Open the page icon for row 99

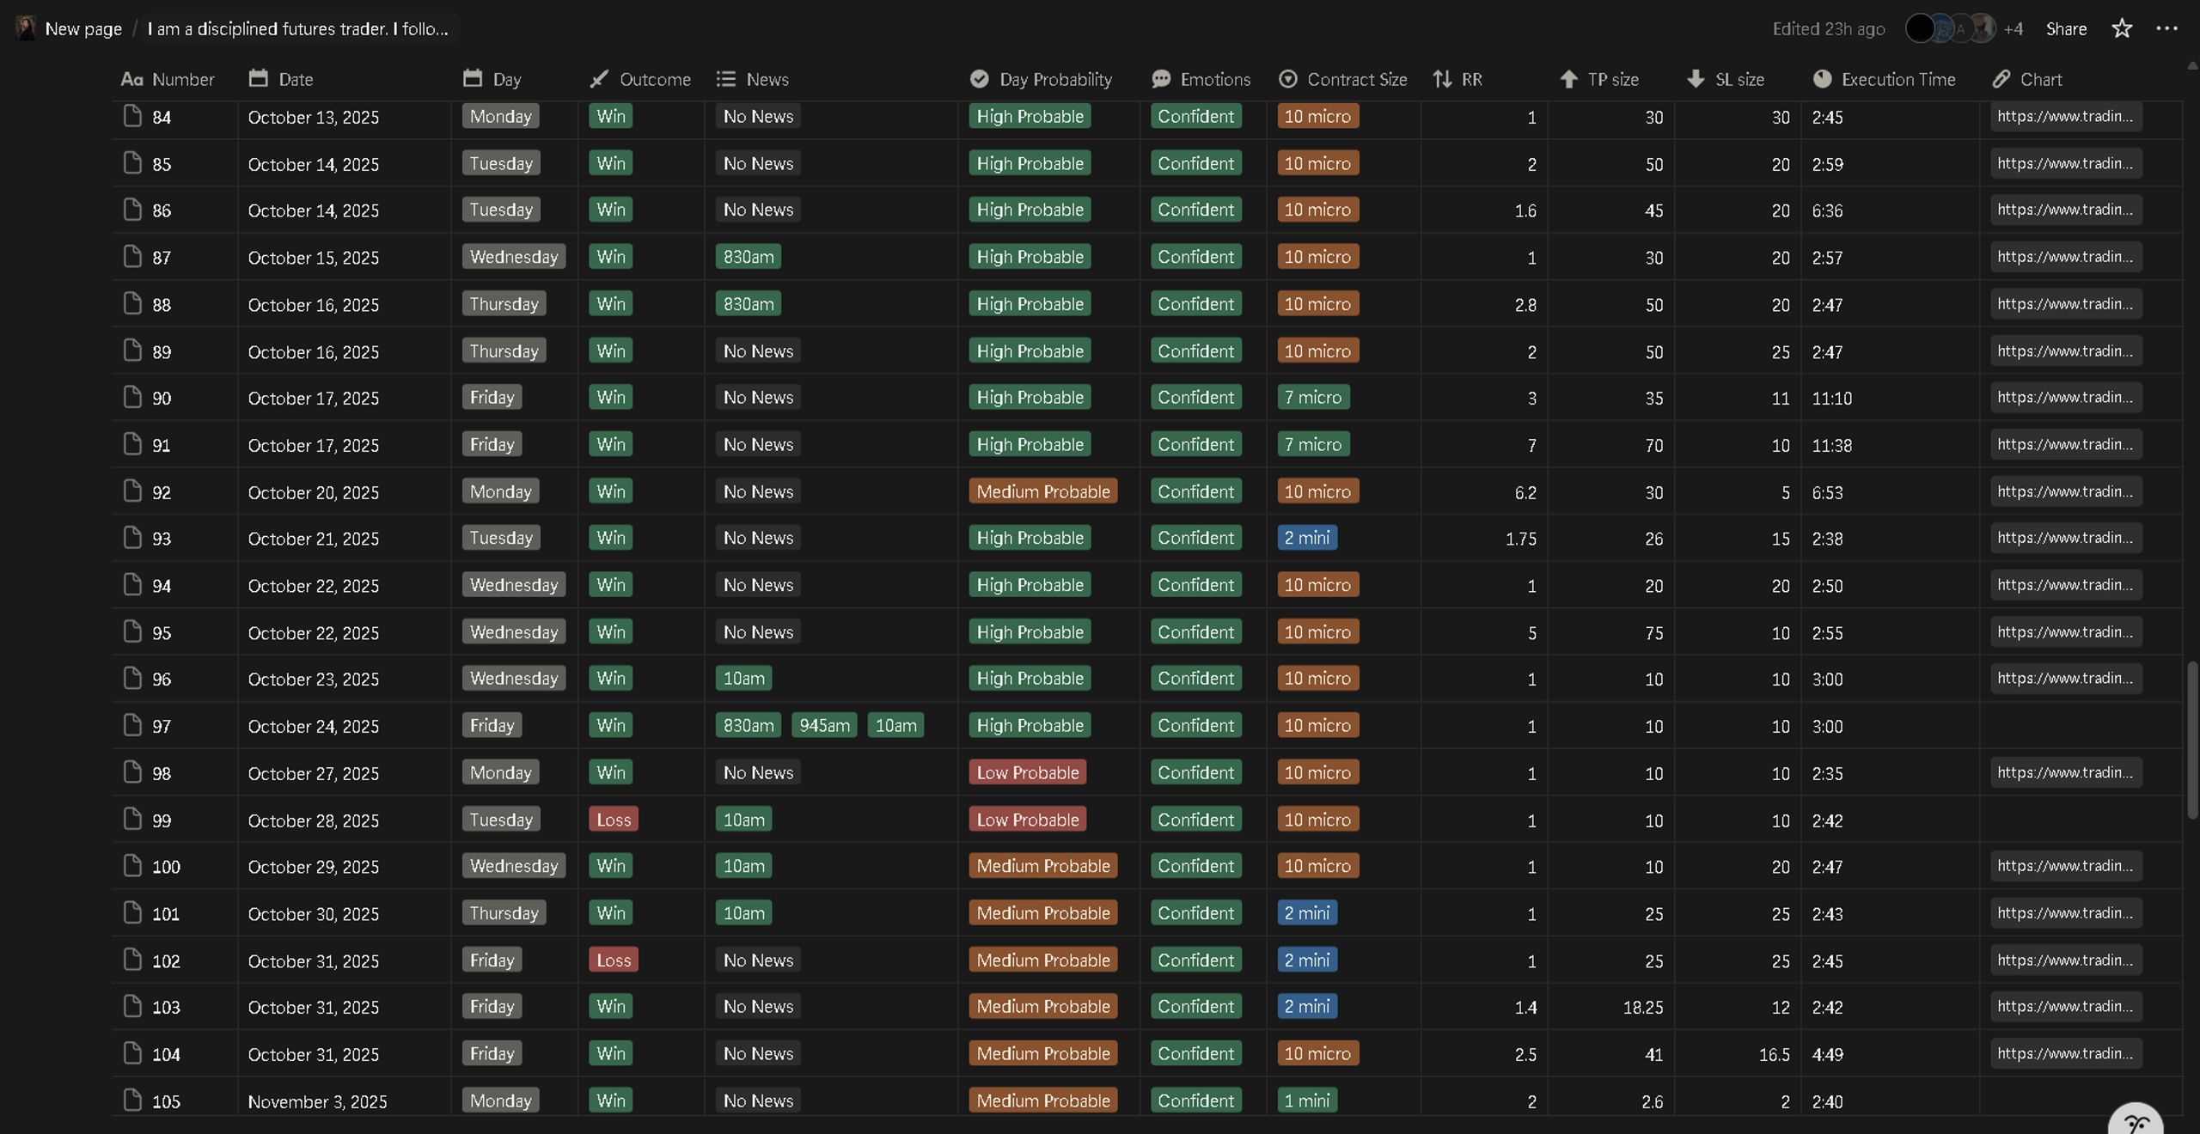[x=132, y=820]
